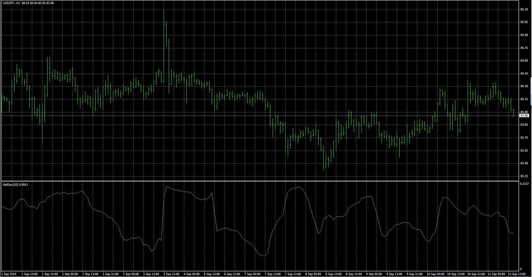The width and height of the screenshot is (532, 277).
Task: Click the 1 Sep 21:00 time label
Action: click(50, 274)
